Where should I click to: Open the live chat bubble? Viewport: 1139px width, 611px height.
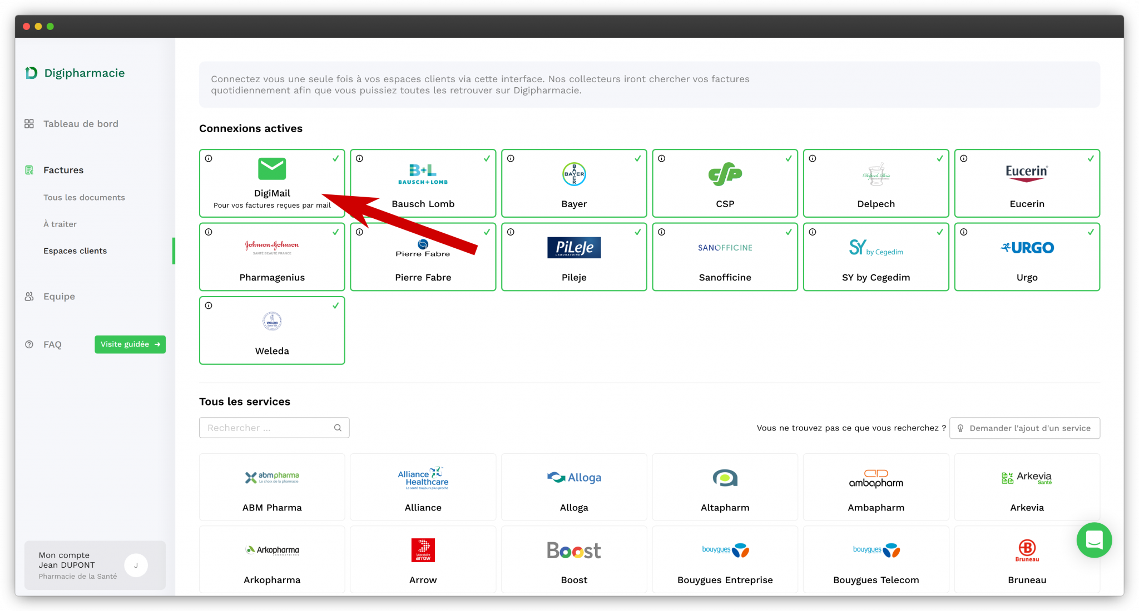tap(1093, 540)
